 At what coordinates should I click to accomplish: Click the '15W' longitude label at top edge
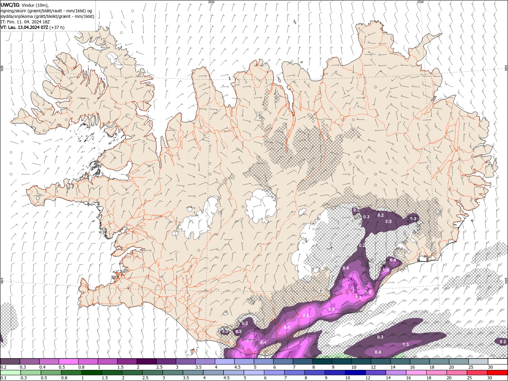click(420, 2)
